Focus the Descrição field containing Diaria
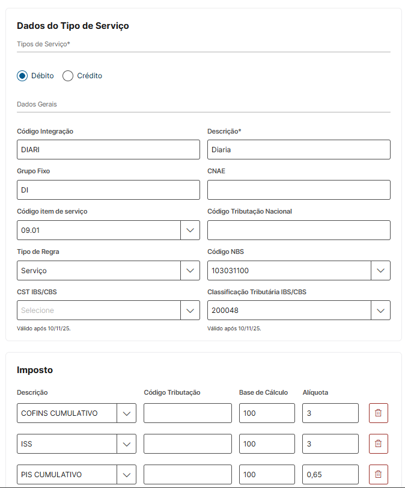This screenshot has height=488, width=405. [299, 150]
